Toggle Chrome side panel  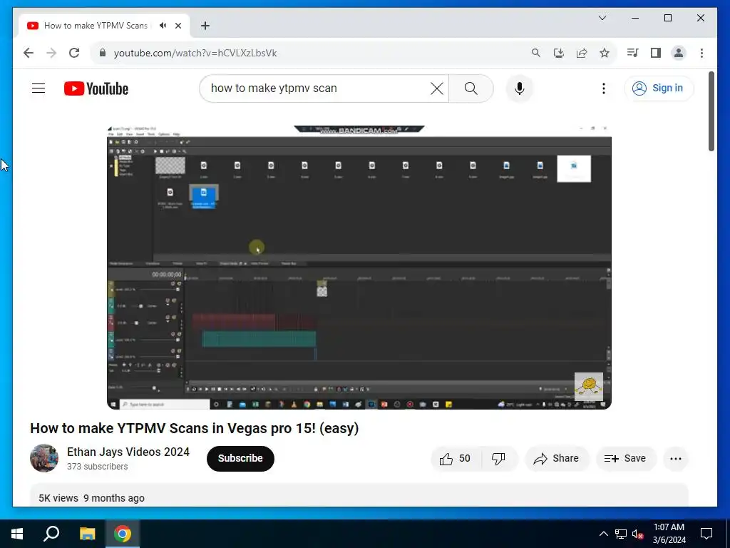[656, 53]
